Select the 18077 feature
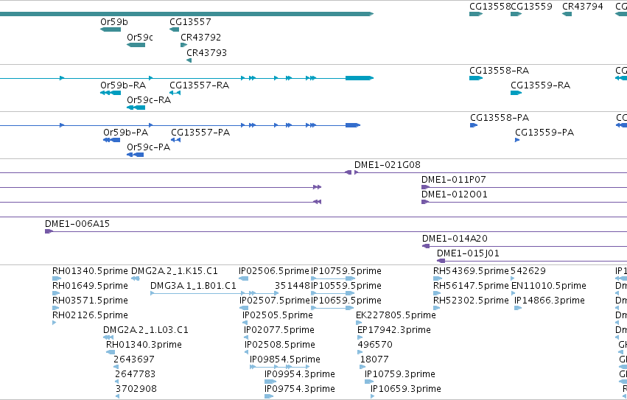The width and height of the screenshot is (627, 400). (x=362, y=367)
